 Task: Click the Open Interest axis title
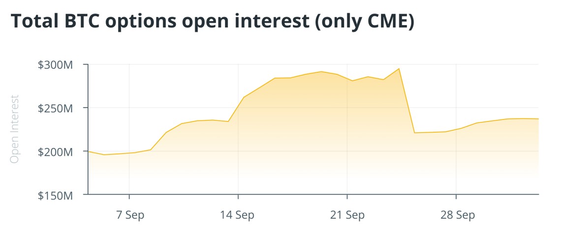pyautogui.click(x=14, y=129)
